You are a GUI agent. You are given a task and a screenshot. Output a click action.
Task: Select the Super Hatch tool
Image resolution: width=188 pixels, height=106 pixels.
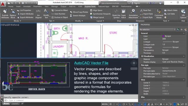pyautogui.click(x=123, y=14)
